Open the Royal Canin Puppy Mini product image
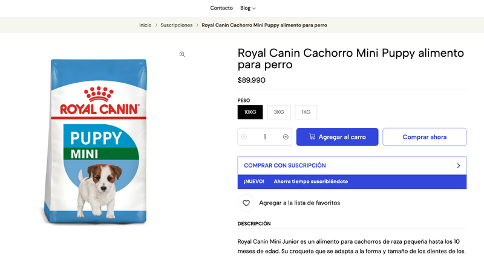This screenshot has height=257, width=484. tap(96, 141)
